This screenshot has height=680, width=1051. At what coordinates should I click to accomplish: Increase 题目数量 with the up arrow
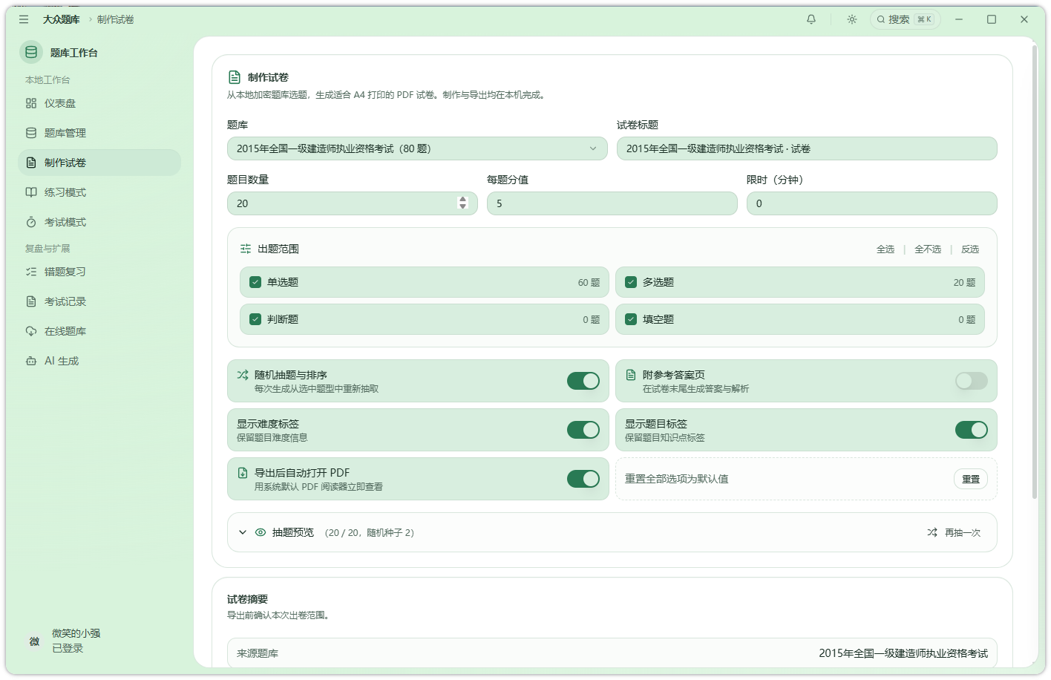[x=463, y=200]
